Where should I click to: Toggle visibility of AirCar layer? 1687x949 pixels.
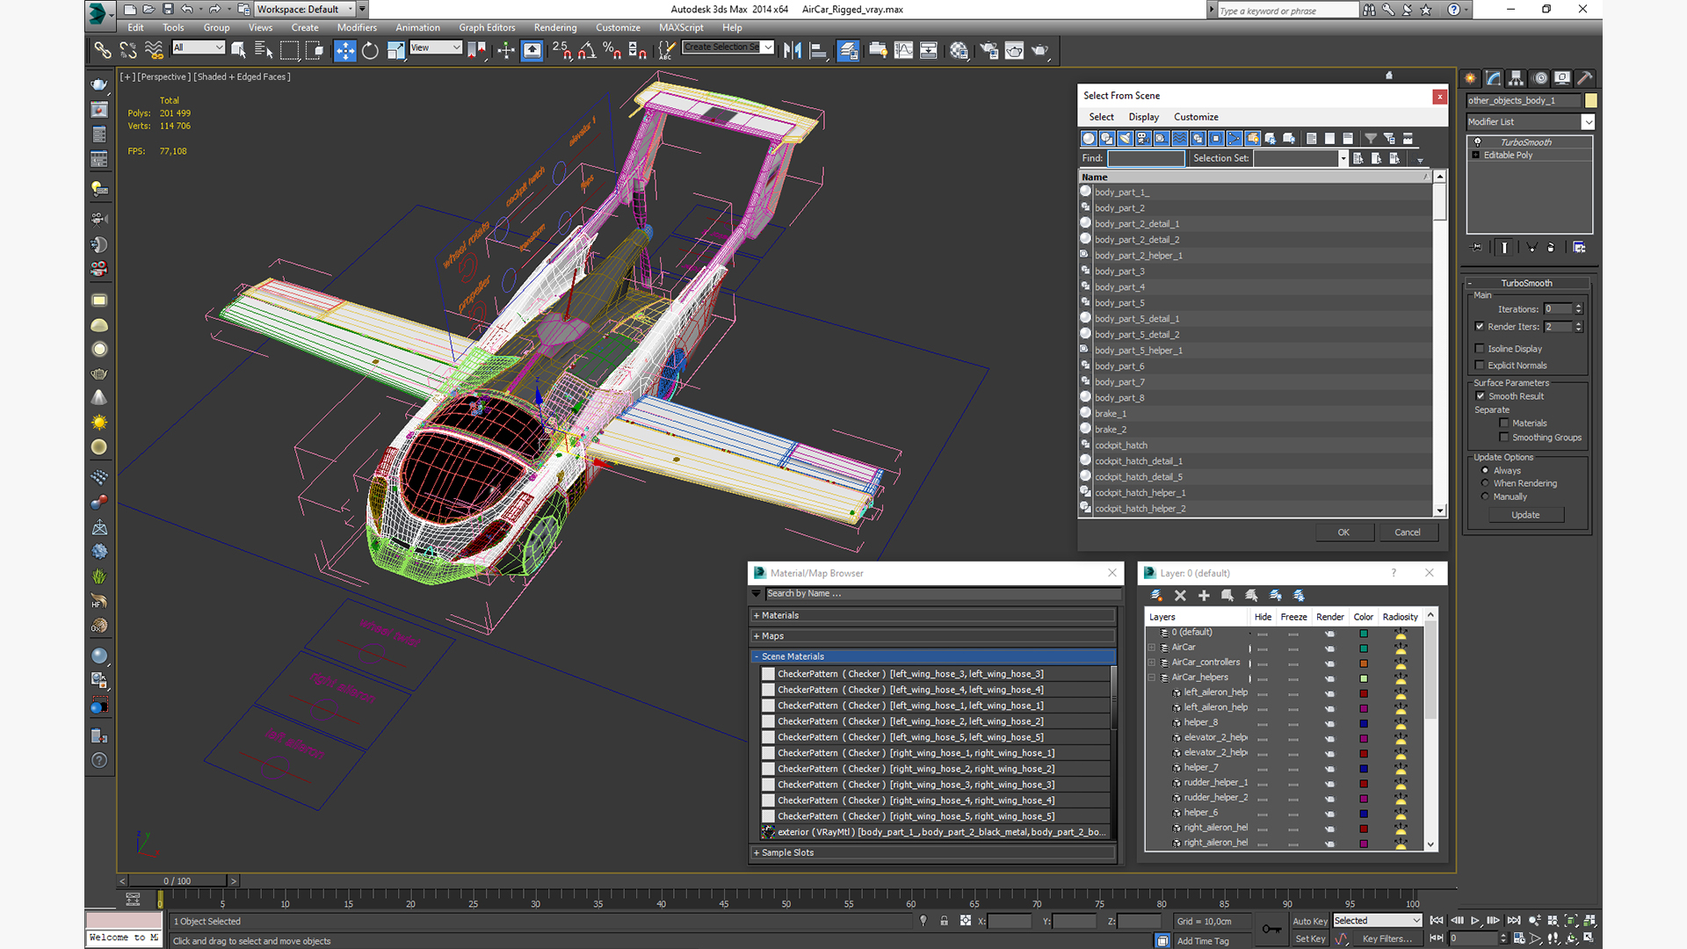1262,646
